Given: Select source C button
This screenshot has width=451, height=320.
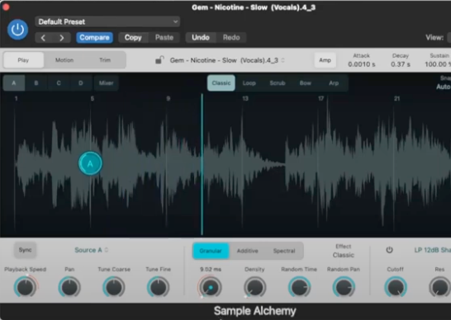Looking at the screenshot, I should [x=59, y=83].
